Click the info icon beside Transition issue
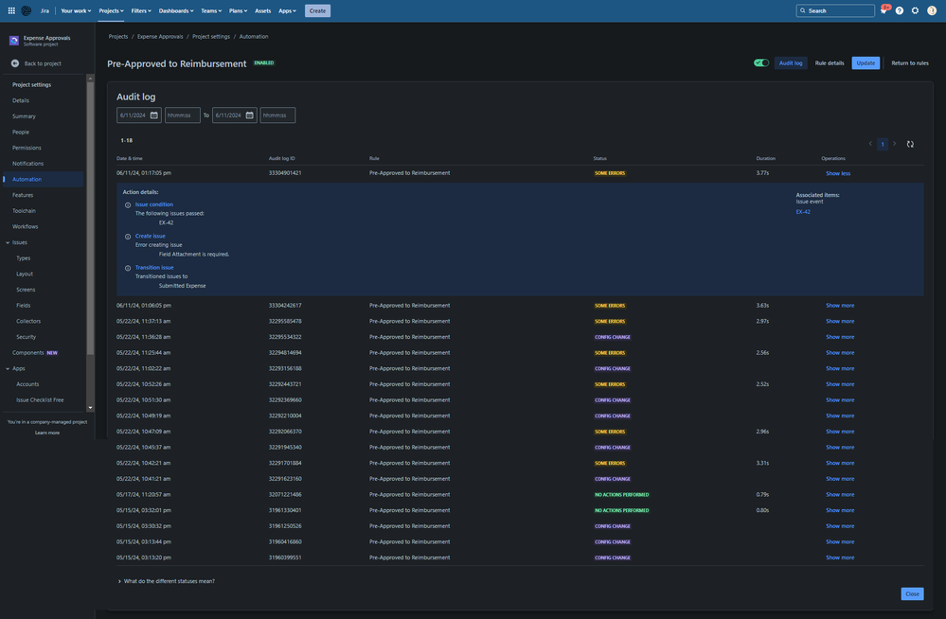Image resolution: width=946 pixels, height=619 pixels. coord(128,268)
